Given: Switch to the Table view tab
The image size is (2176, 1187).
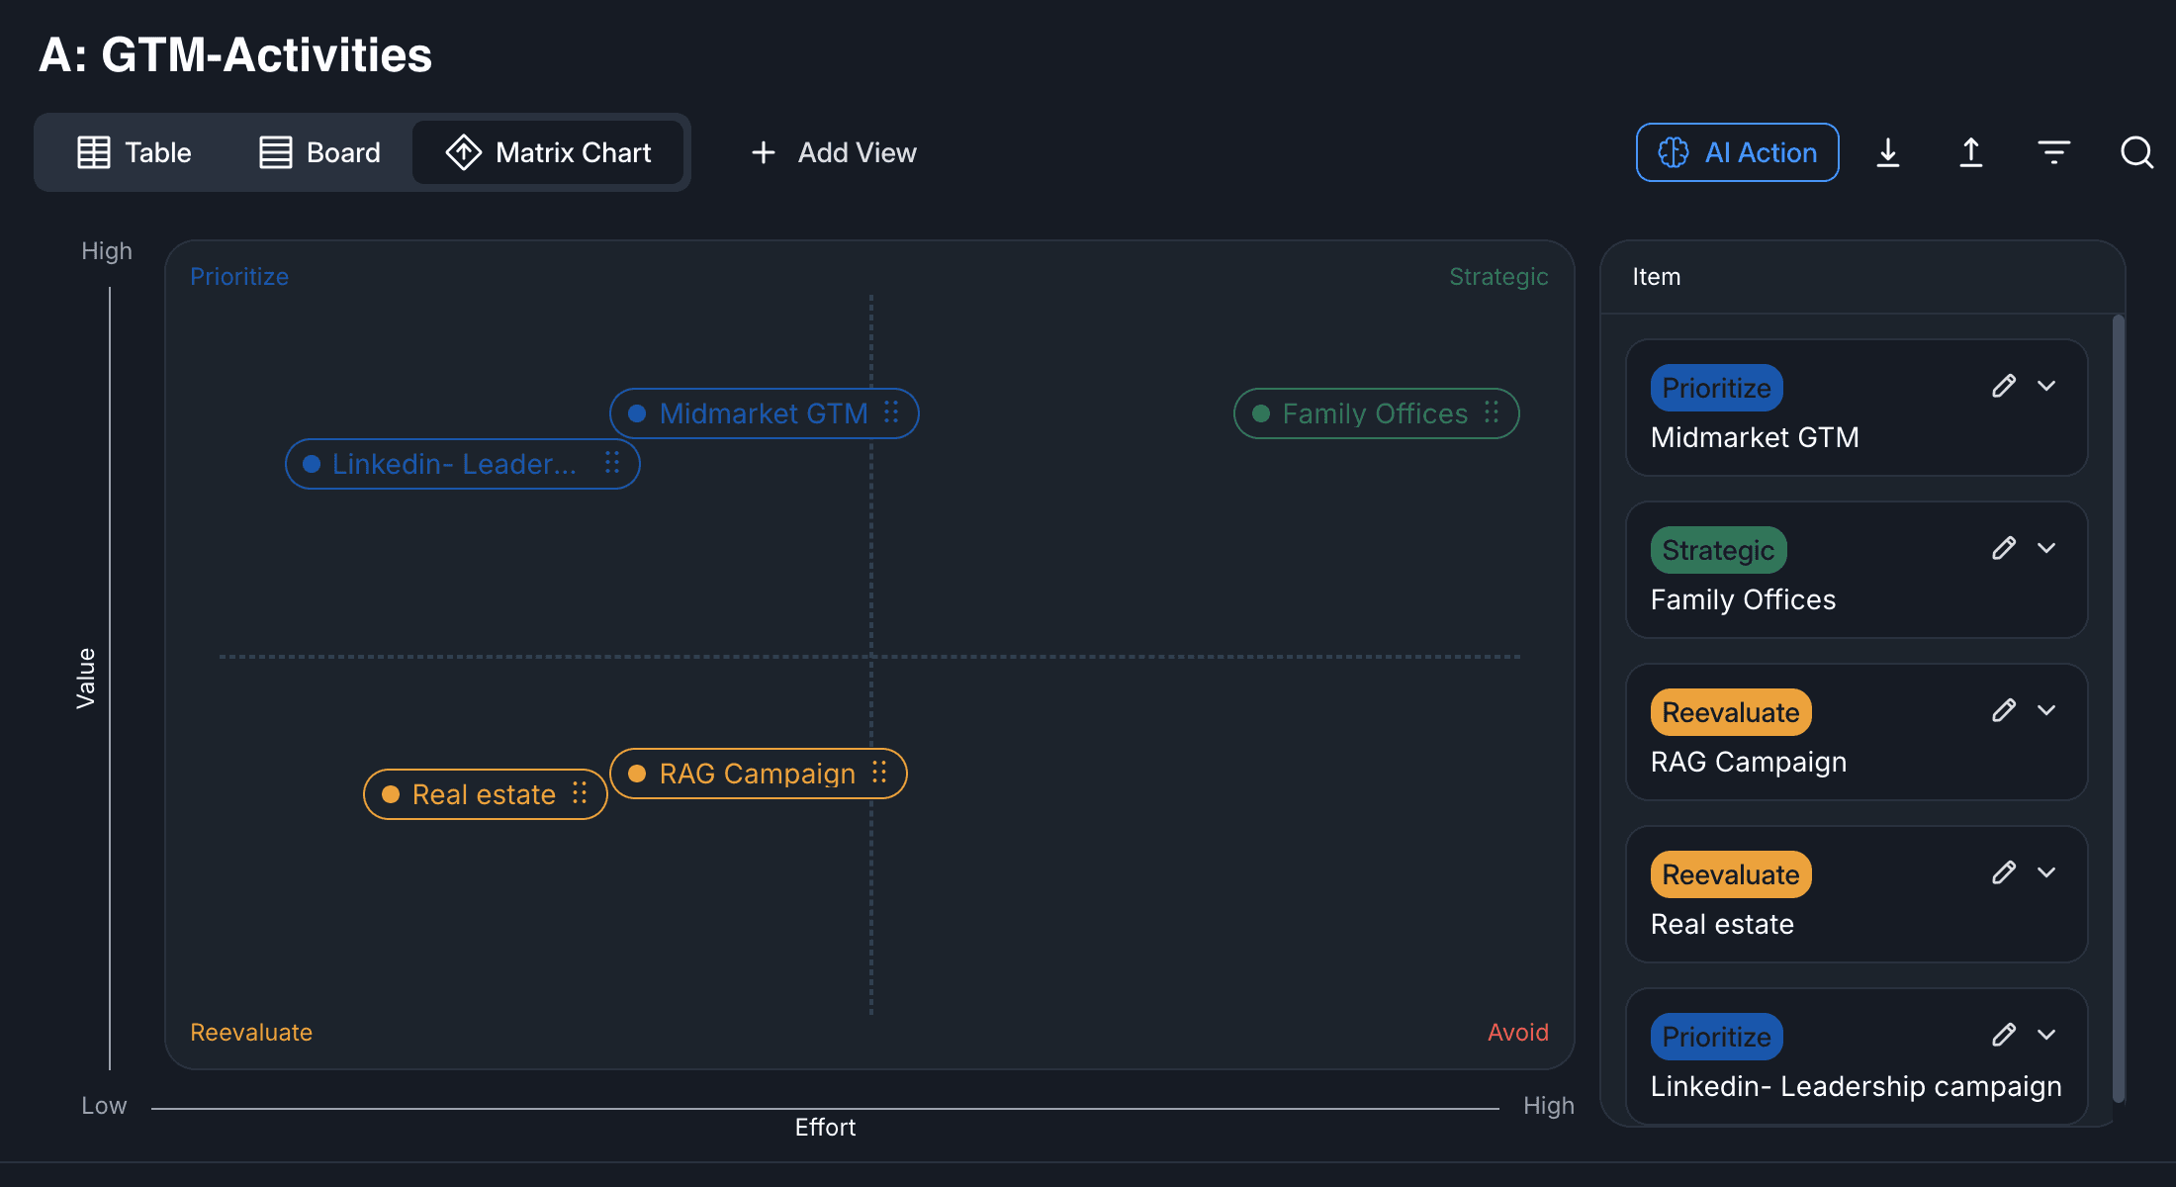Looking at the screenshot, I should coord(135,152).
